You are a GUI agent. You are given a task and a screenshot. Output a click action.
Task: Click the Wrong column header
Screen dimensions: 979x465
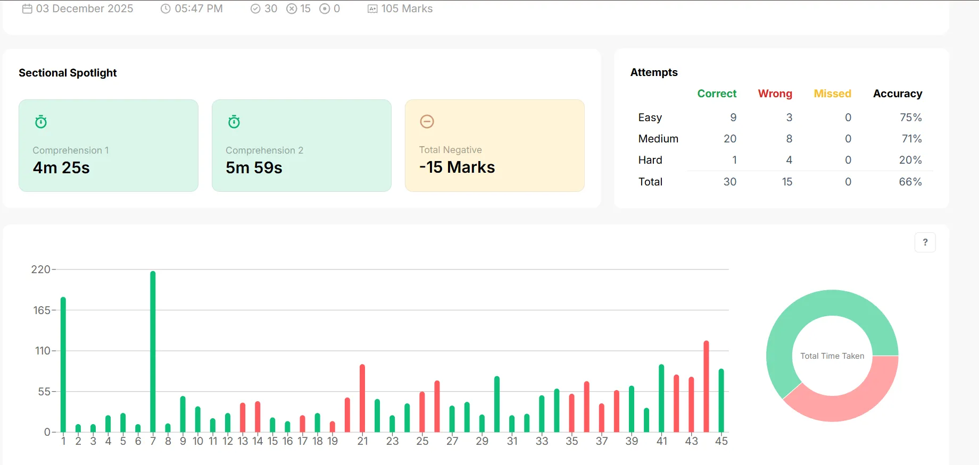point(775,94)
